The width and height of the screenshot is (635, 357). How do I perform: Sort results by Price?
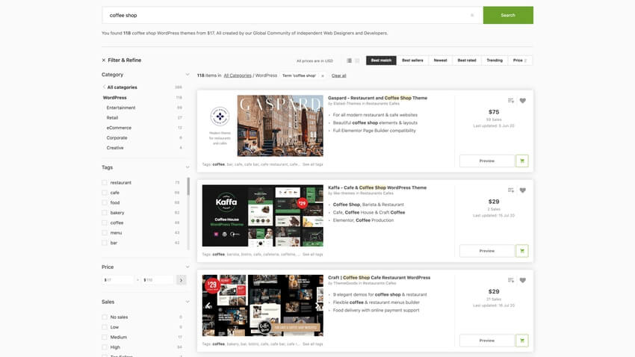520,60
